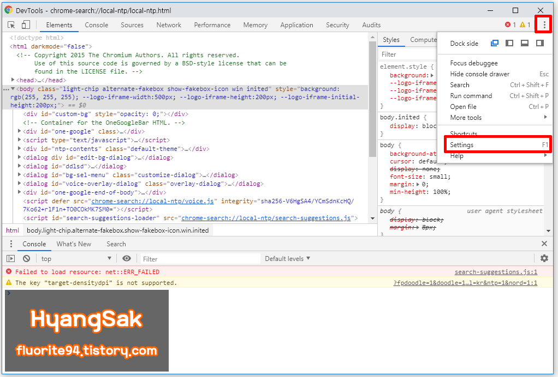
Task: Open the fpdoodle console source link
Action: click(465, 283)
